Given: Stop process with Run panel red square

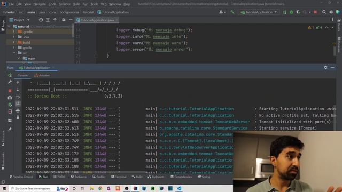Looking at the screenshot, I should click(x=10, y=90).
